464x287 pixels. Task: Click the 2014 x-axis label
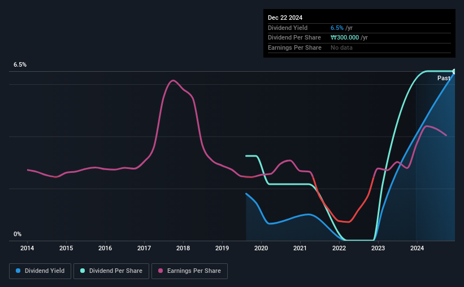[27, 248]
